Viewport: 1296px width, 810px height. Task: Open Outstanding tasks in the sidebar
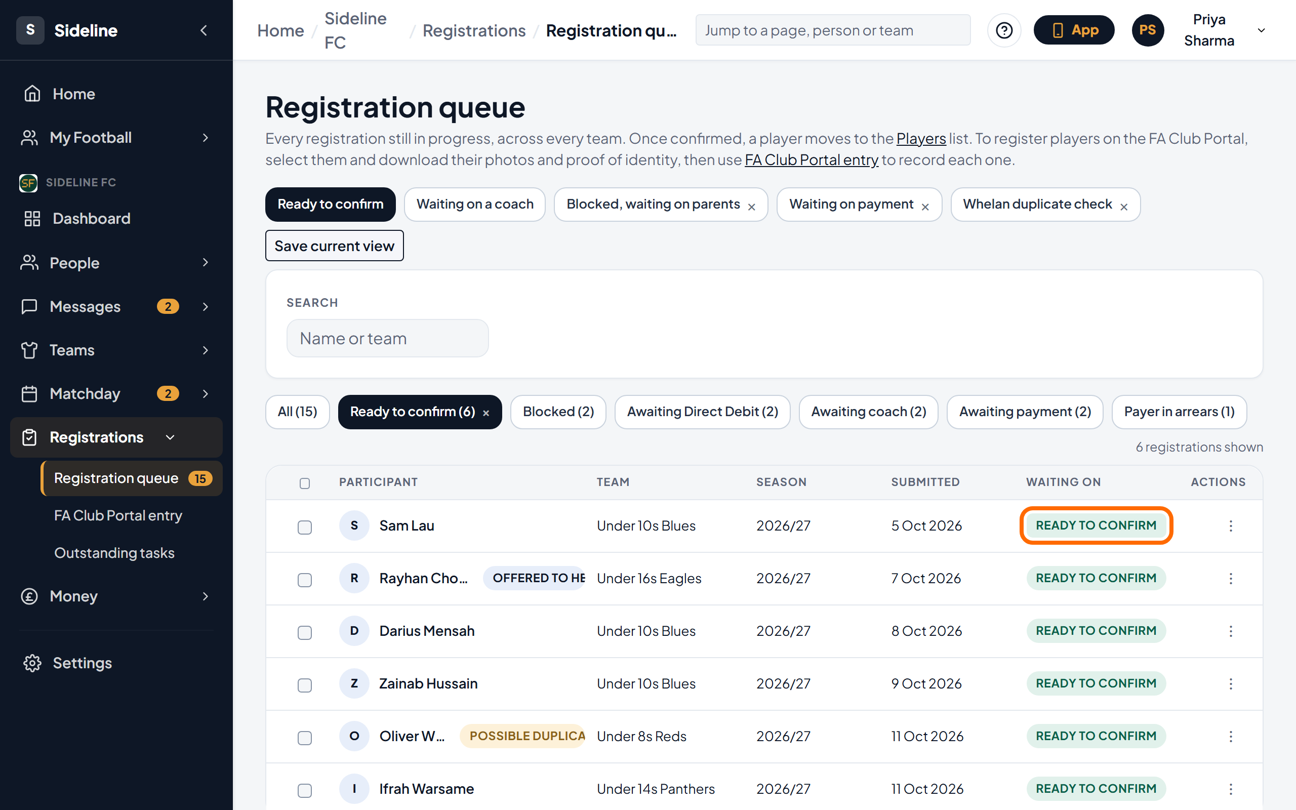pos(114,553)
